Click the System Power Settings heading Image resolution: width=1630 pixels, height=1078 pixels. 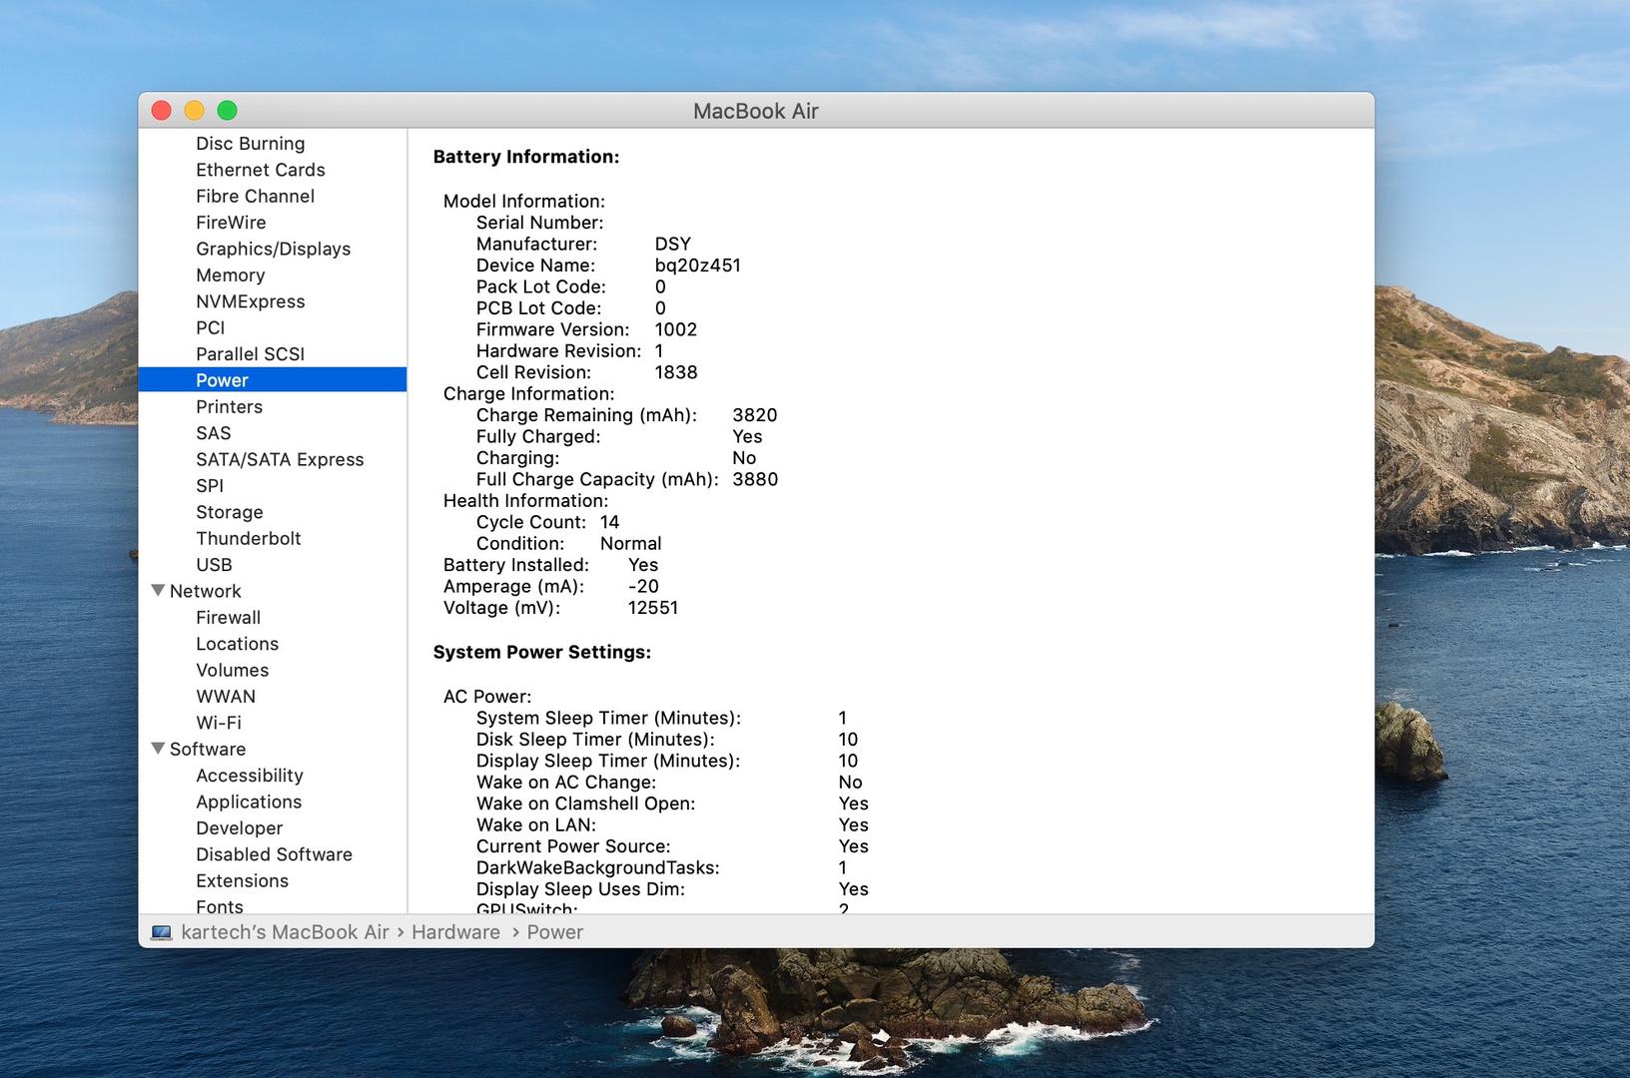point(541,652)
